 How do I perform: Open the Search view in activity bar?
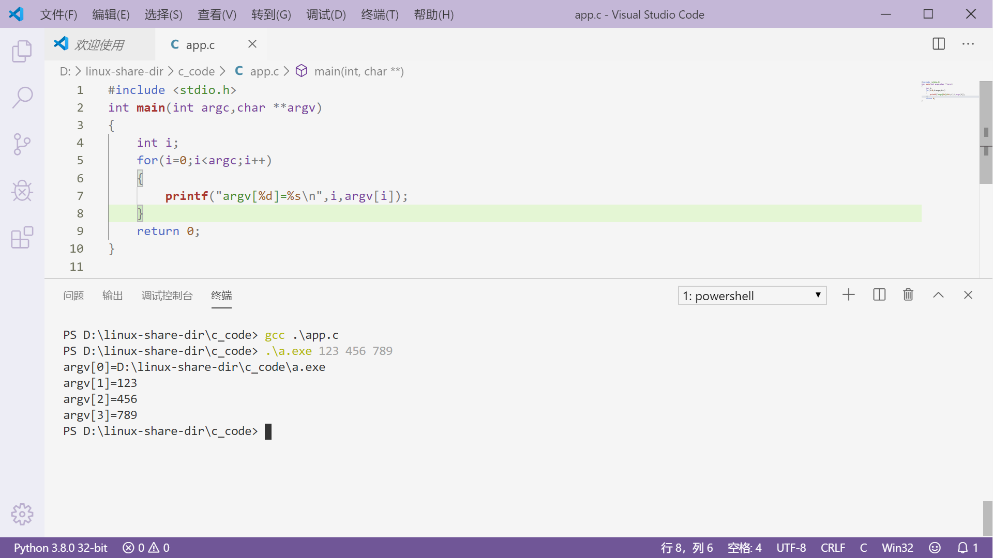pos(22,97)
